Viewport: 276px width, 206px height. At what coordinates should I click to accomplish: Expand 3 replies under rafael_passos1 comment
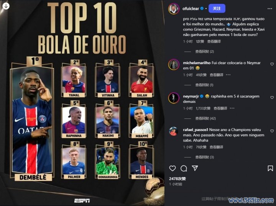[x=205, y=157]
